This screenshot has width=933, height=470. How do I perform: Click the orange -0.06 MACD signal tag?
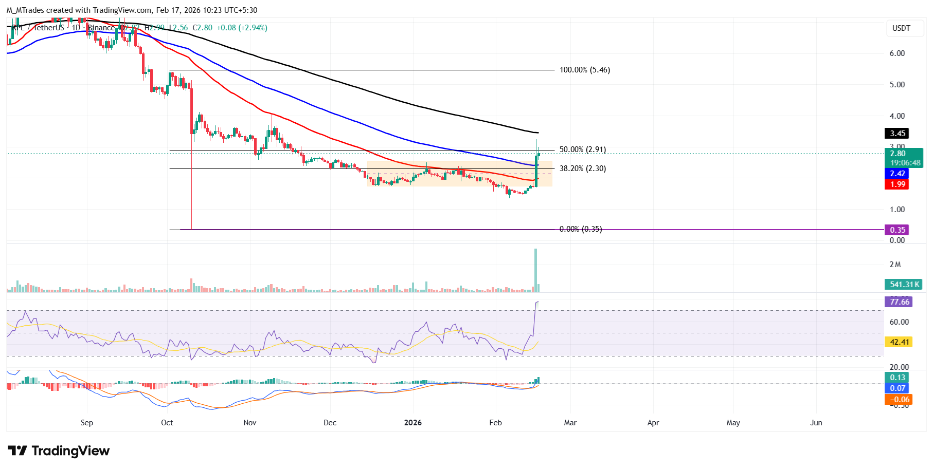[899, 400]
